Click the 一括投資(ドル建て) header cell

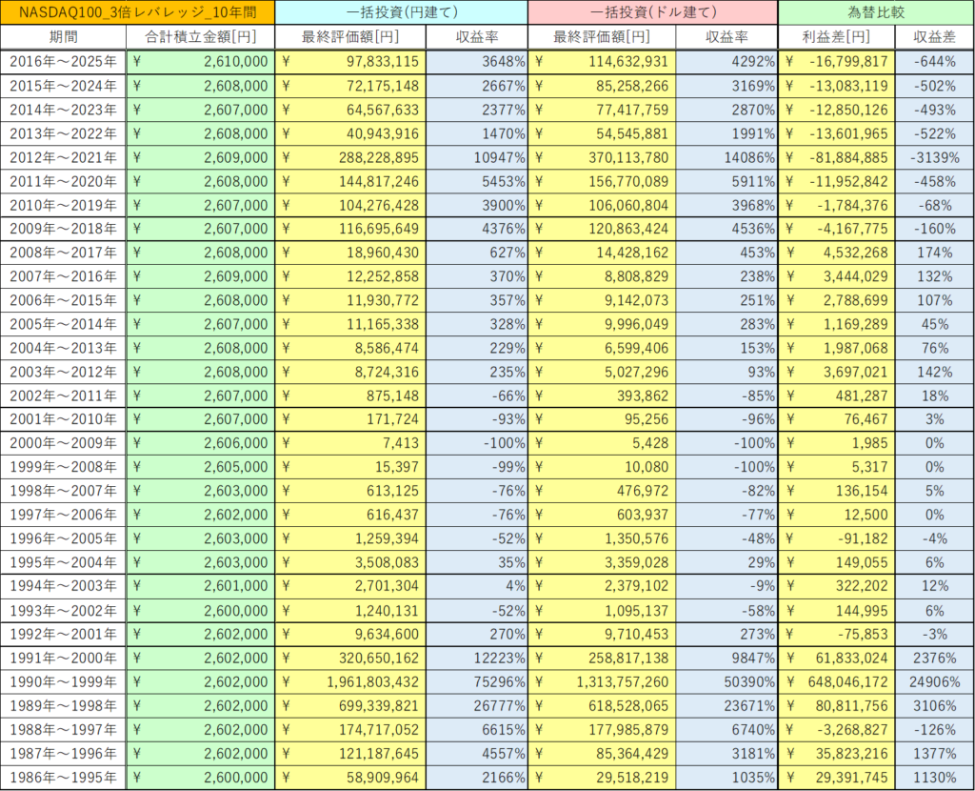653,12
